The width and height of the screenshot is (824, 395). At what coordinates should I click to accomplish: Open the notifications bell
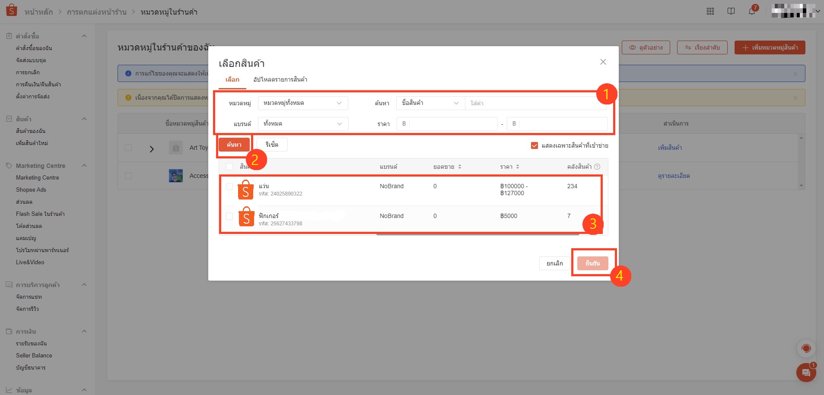(752, 11)
